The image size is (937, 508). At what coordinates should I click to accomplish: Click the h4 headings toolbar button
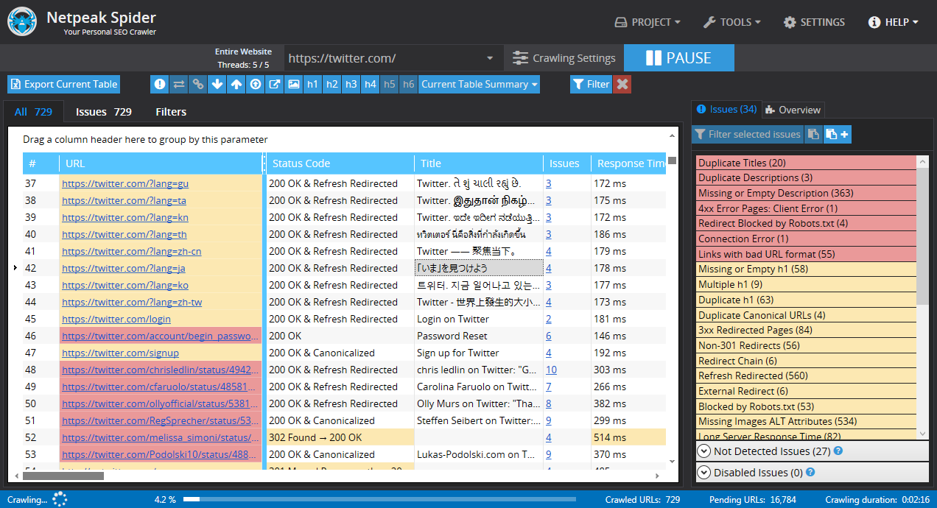tap(370, 84)
